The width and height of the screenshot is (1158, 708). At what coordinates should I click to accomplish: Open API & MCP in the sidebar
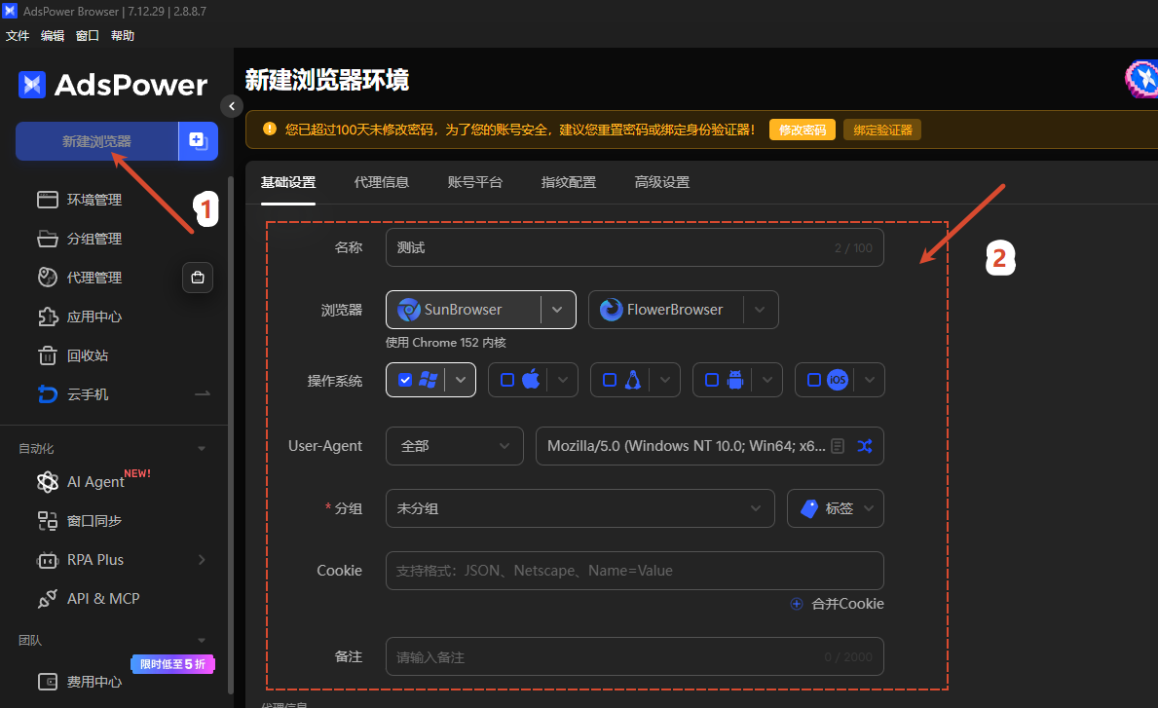click(103, 599)
